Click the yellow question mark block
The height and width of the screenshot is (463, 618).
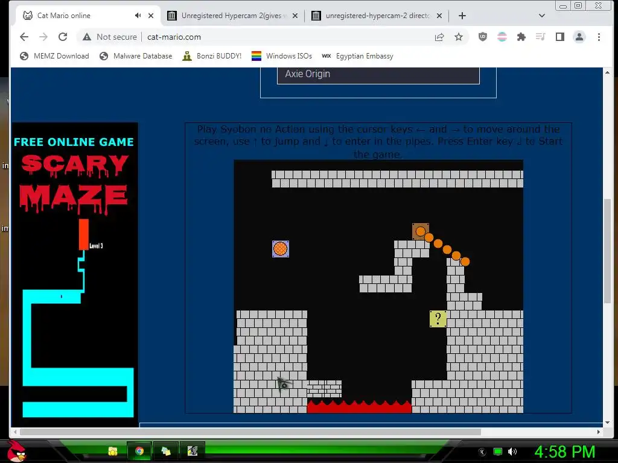(438, 319)
